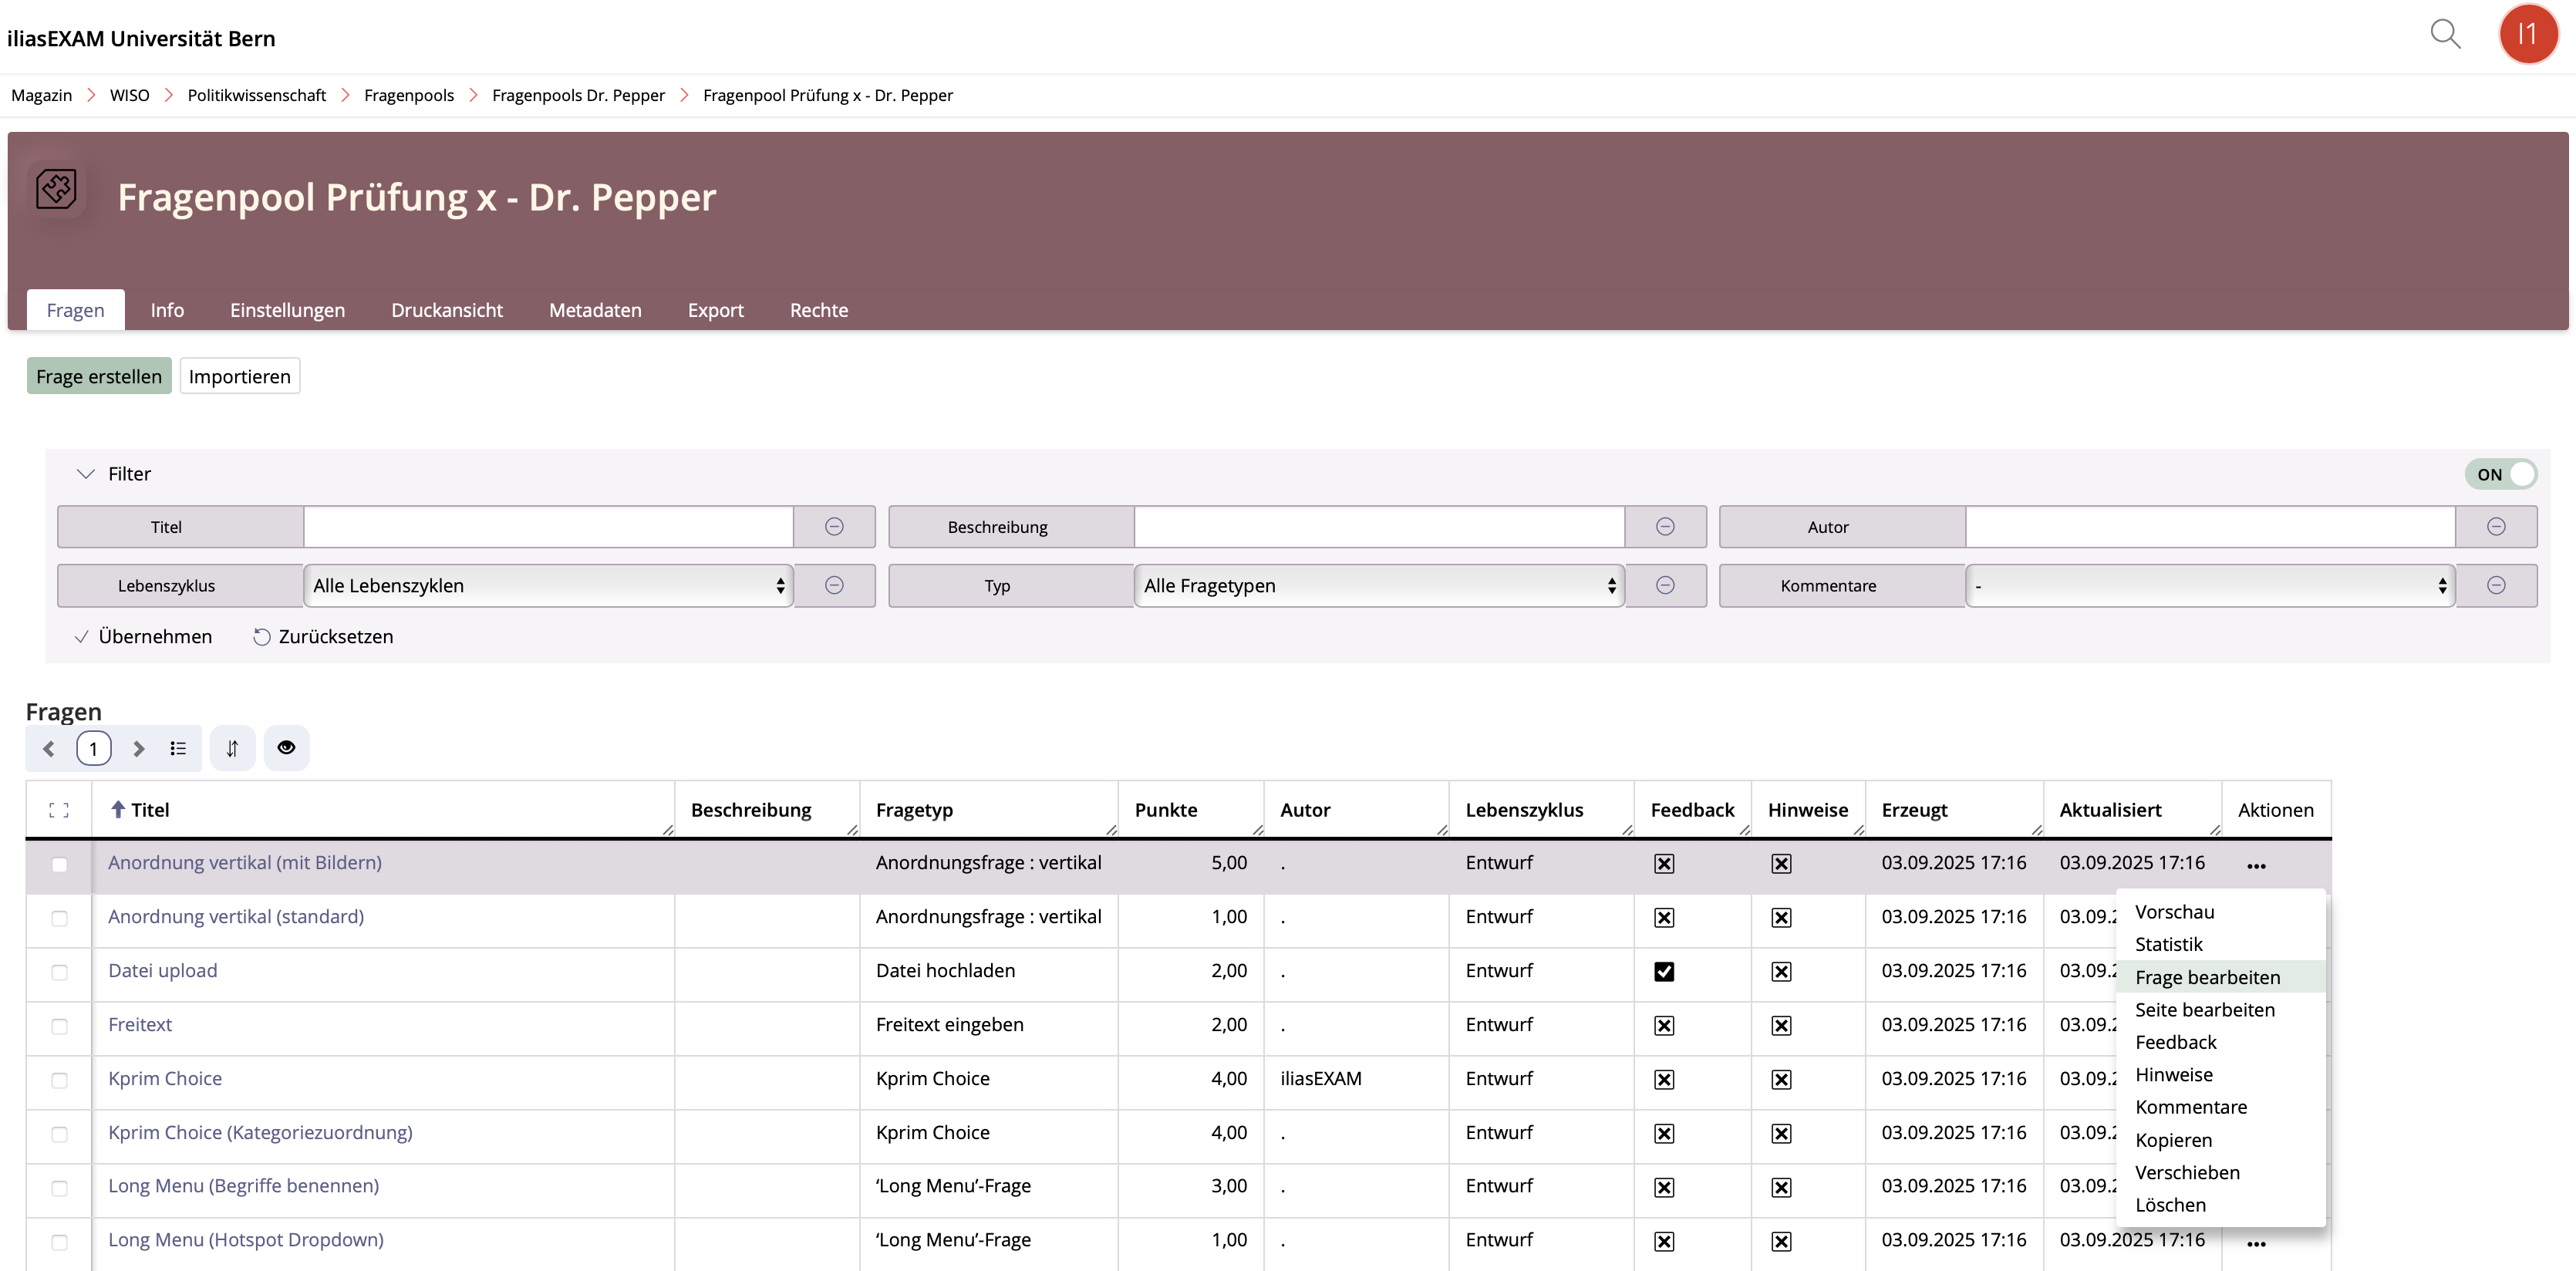Open the Alle Fragetypen dropdown
Viewport: 2576px width, 1271px height.
[x=1378, y=586]
